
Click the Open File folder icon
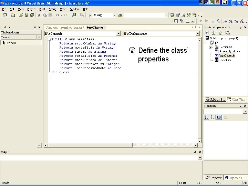21,15
